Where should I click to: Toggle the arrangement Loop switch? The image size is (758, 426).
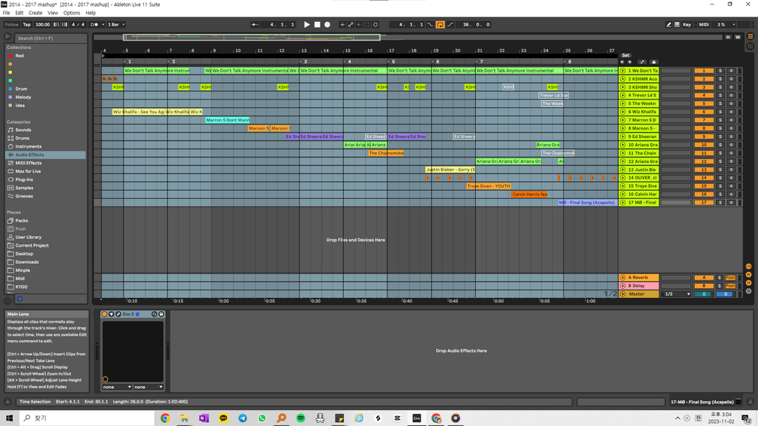pos(440,25)
